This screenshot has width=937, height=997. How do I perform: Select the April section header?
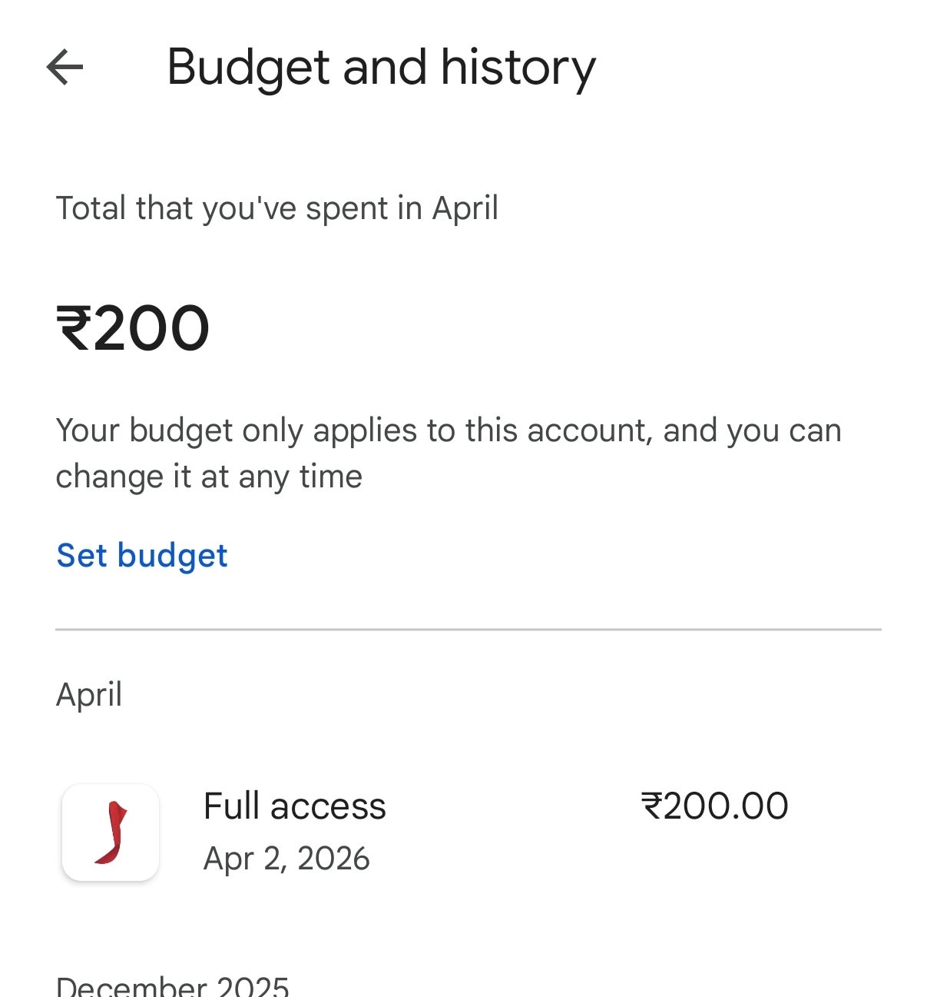(89, 695)
